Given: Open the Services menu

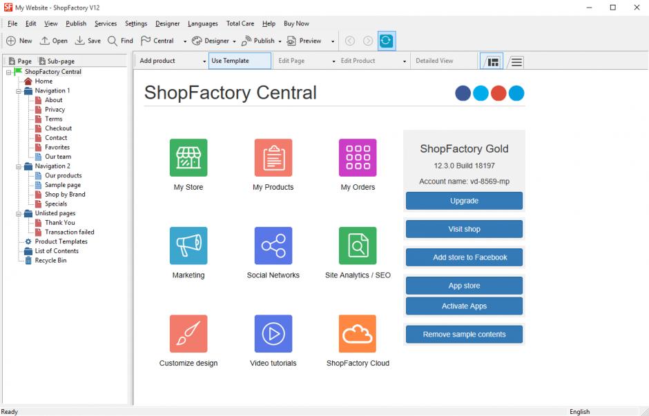Looking at the screenshot, I should (x=106, y=23).
